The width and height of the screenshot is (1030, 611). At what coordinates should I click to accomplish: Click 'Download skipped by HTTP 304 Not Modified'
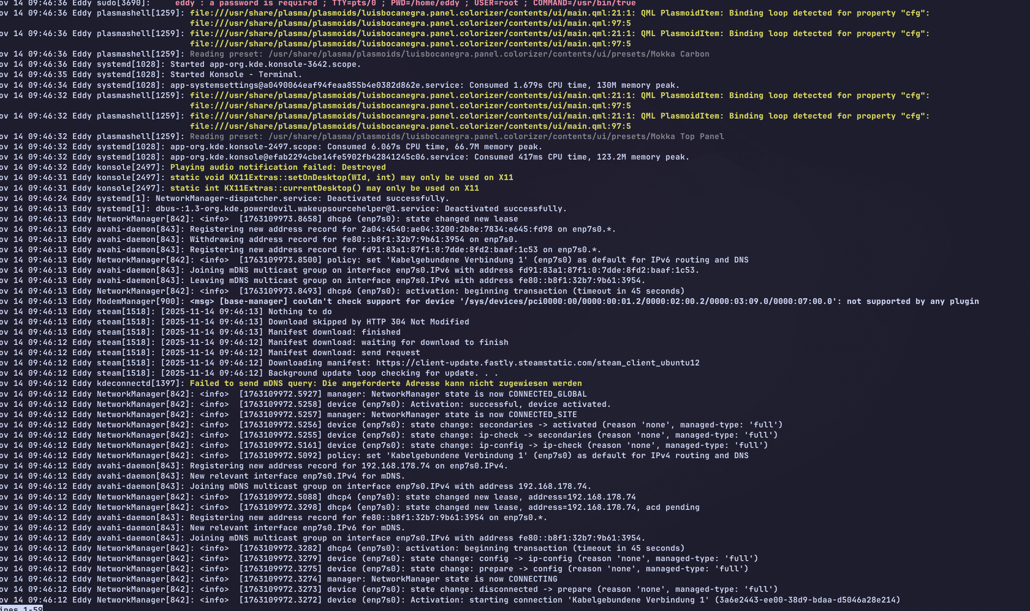coord(368,322)
